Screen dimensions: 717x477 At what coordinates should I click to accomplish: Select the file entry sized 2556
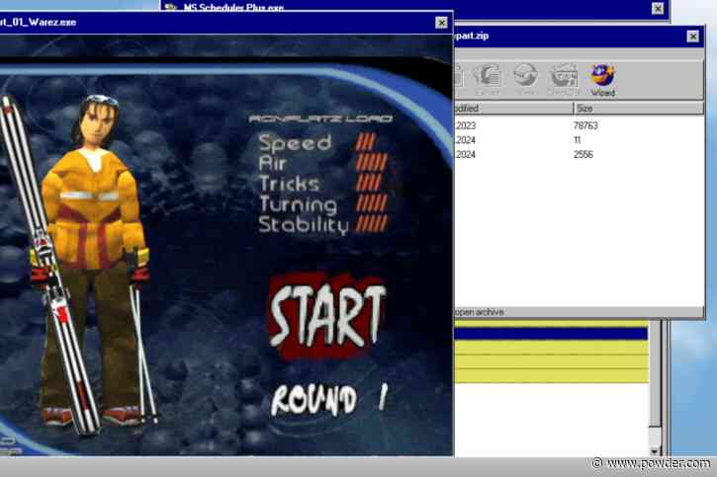click(x=579, y=155)
